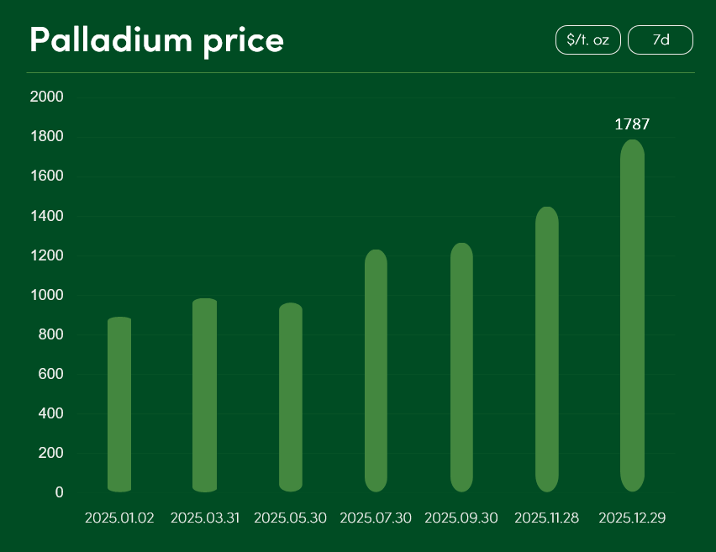This screenshot has height=552, width=716.
Task: Select the bar for 2025.01.02
Action: (119, 404)
